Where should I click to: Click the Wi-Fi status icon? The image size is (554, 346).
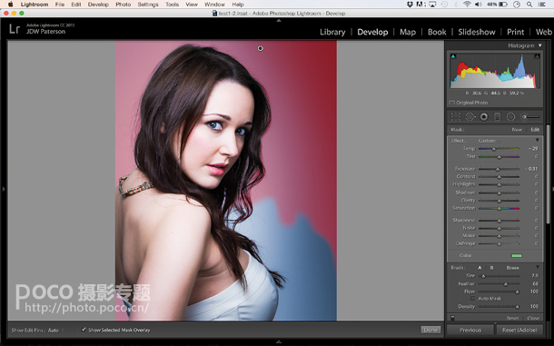(x=467, y=5)
